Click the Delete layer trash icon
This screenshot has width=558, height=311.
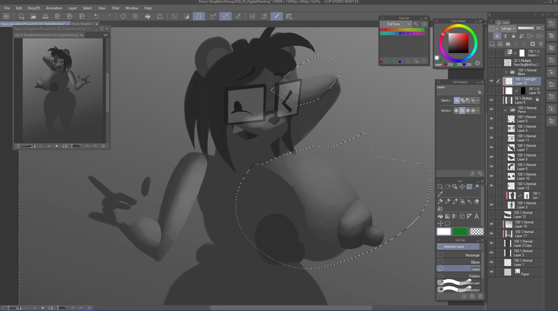541,44
